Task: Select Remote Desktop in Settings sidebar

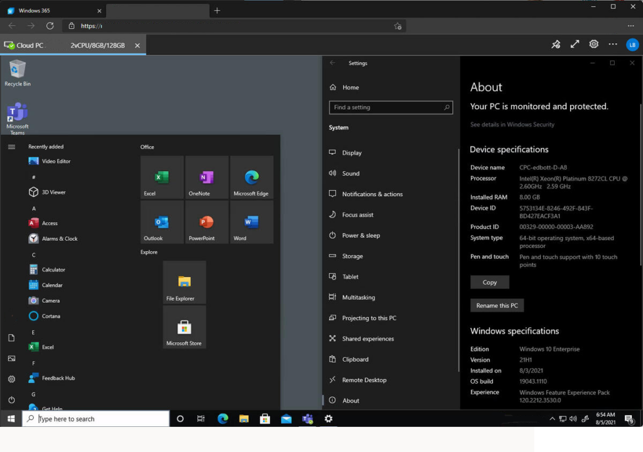Action: pyautogui.click(x=364, y=380)
